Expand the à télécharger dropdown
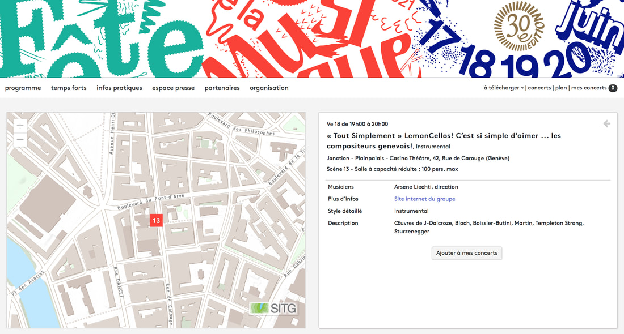 [503, 88]
